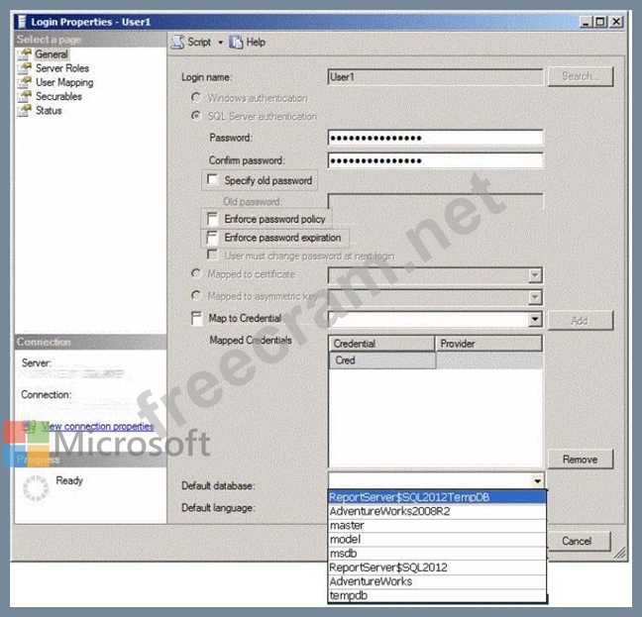The image size is (642, 617).
Task: Click the Status page icon
Action: pyautogui.click(x=25, y=111)
